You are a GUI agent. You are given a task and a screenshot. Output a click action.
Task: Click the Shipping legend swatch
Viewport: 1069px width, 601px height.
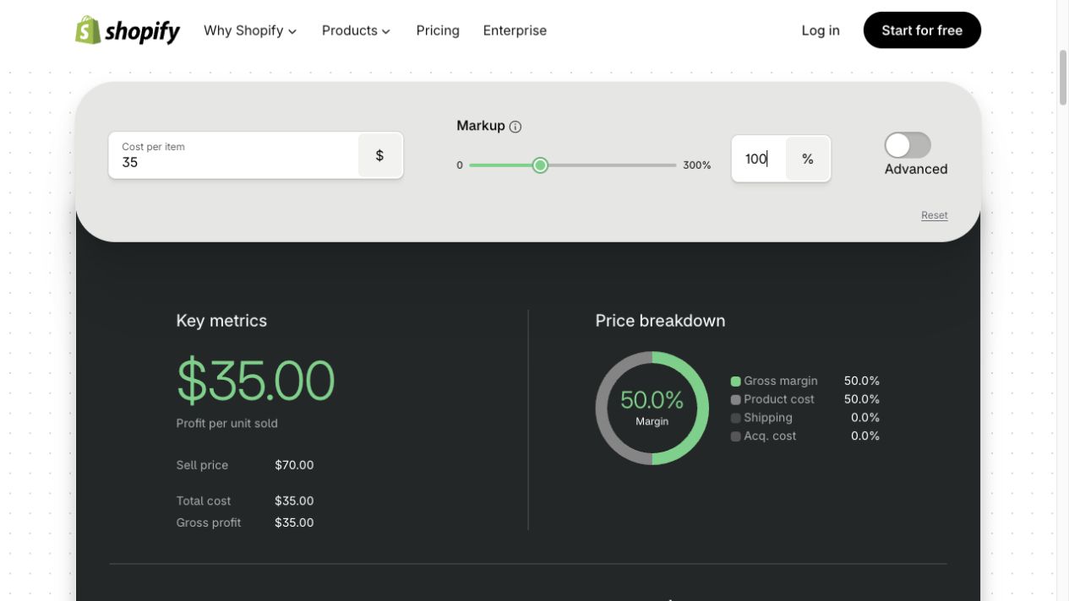tap(735, 419)
